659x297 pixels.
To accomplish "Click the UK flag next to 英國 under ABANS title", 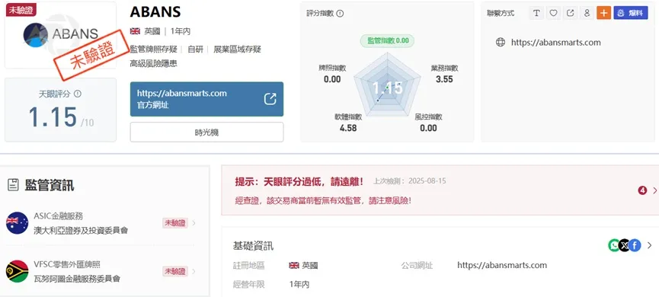I will [135, 31].
